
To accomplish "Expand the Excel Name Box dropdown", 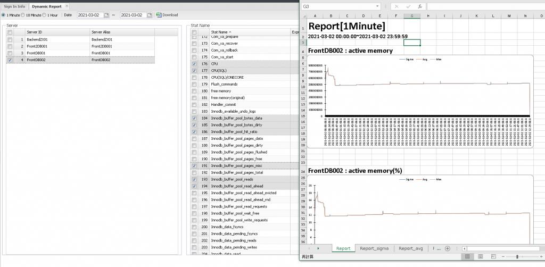I will (377, 6).
